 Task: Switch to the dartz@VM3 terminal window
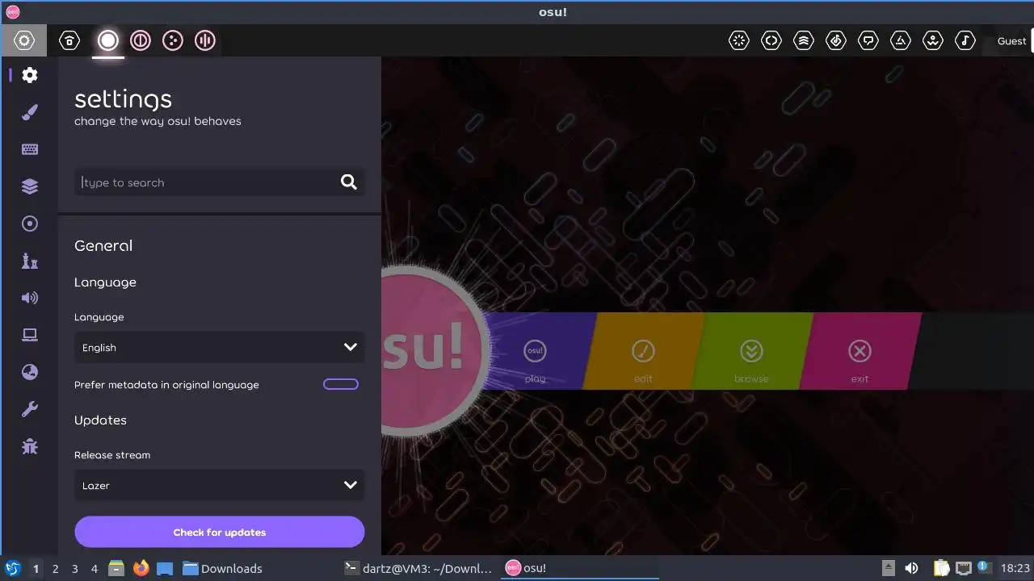418,568
